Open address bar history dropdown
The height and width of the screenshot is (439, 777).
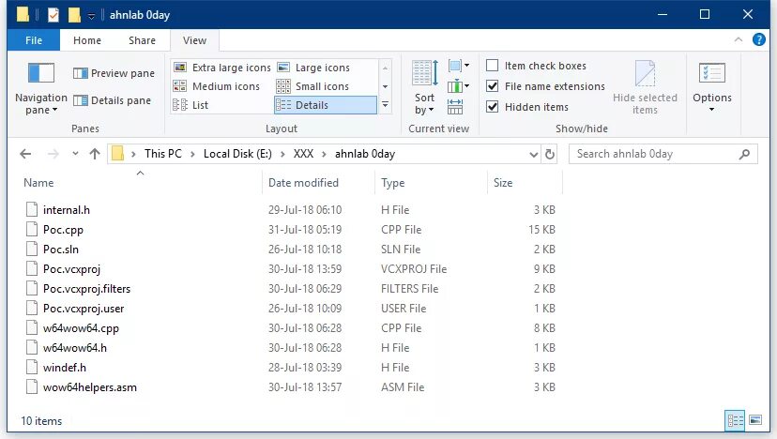click(534, 154)
